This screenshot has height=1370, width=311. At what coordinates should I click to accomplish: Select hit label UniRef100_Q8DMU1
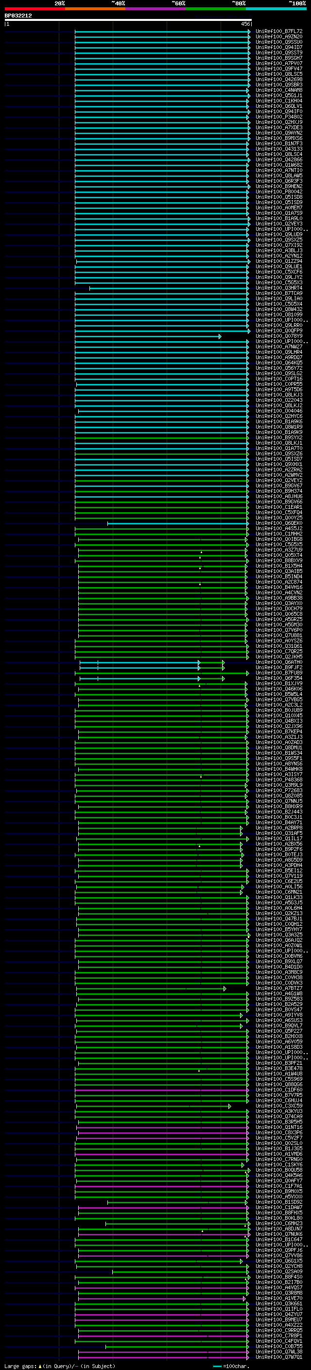279,748
